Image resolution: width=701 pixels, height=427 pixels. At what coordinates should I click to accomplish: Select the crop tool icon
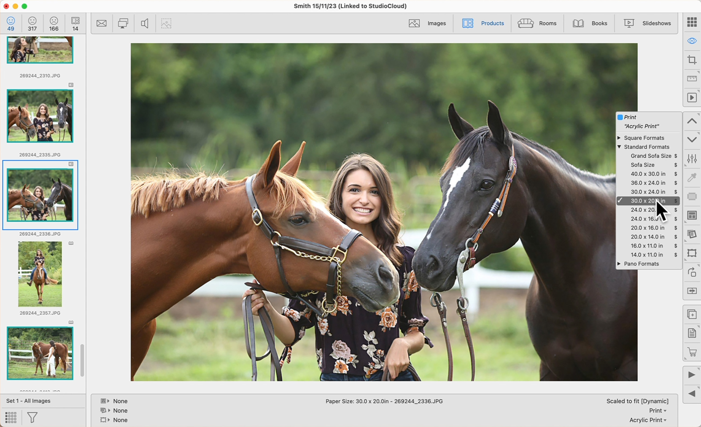coord(692,60)
